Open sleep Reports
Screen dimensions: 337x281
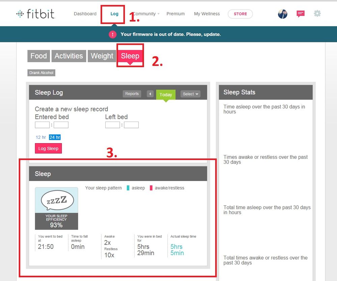(132, 94)
